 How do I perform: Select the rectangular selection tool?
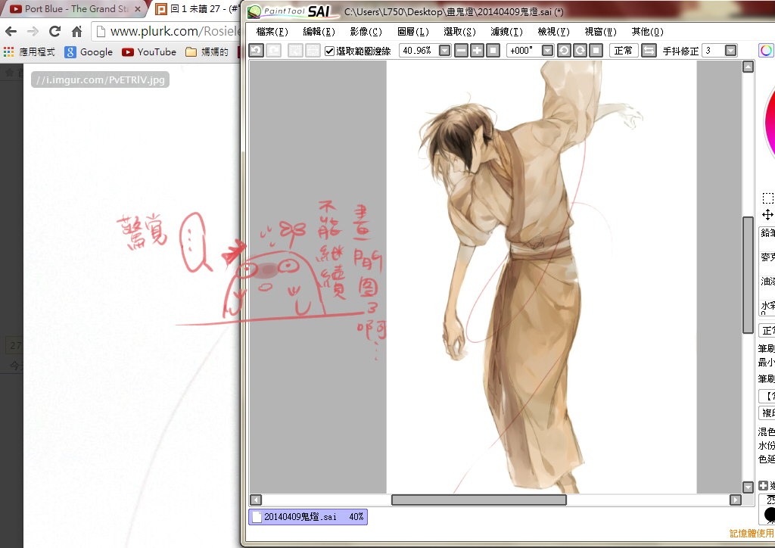[767, 198]
